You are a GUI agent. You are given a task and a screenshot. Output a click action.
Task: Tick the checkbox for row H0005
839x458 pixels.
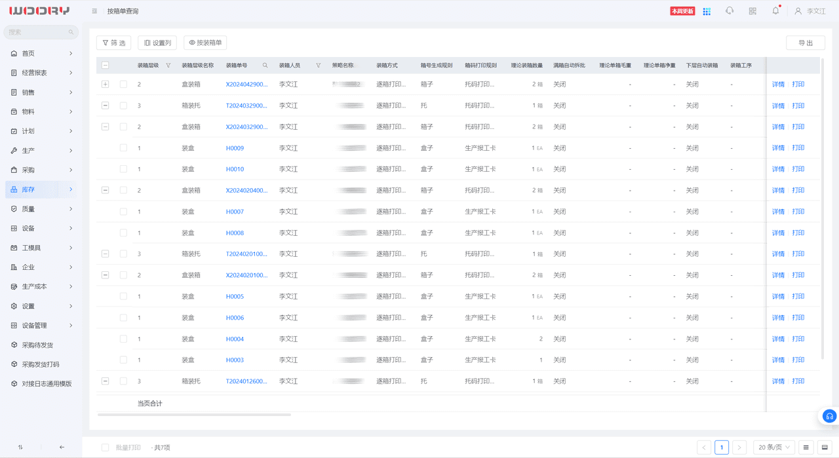(123, 296)
